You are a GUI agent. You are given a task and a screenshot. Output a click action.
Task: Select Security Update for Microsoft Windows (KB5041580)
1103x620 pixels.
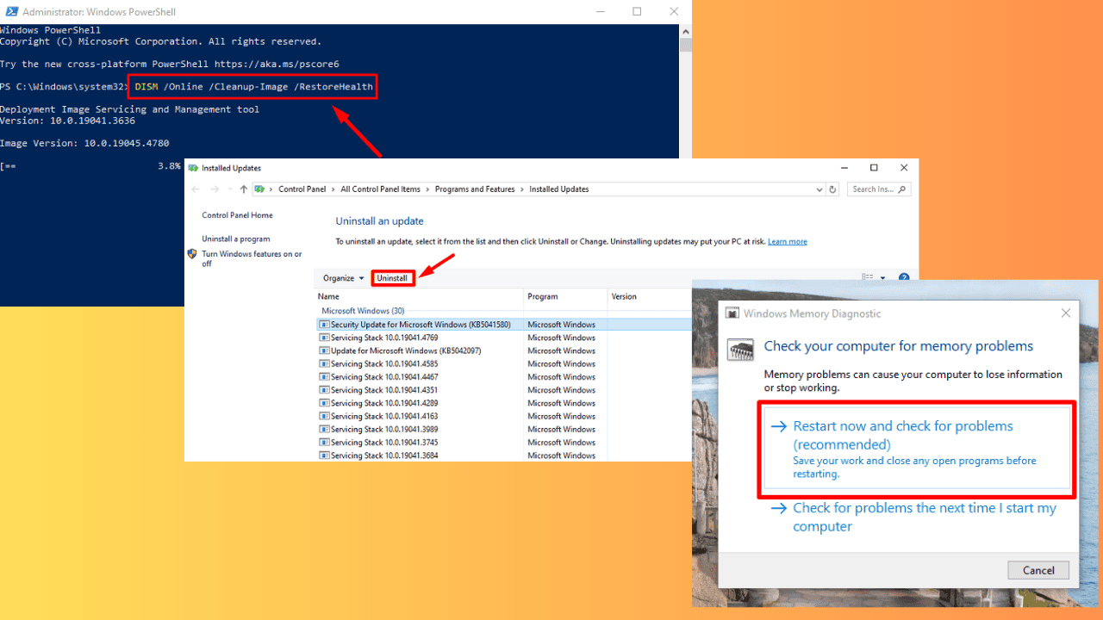[504, 325]
